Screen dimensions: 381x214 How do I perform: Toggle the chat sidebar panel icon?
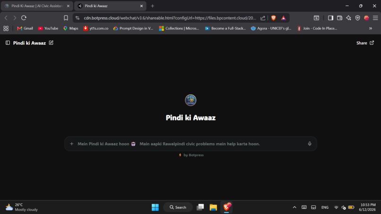[8, 43]
